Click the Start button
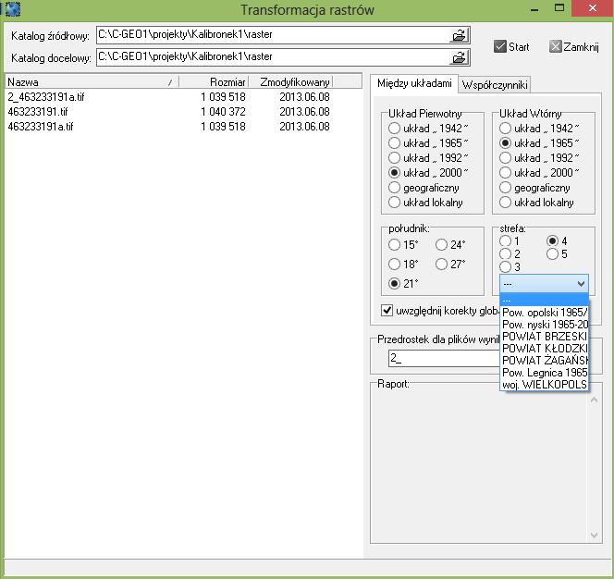Screen dimensions: 614x579 pos(511,46)
